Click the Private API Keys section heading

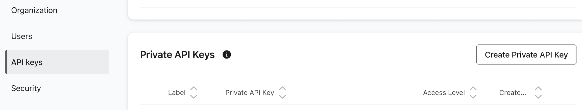(x=177, y=55)
